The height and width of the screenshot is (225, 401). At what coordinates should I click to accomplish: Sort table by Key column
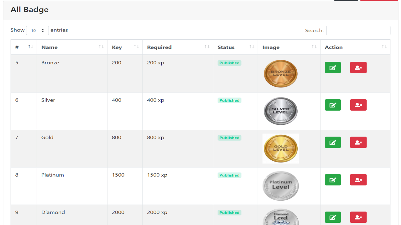(125, 47)
